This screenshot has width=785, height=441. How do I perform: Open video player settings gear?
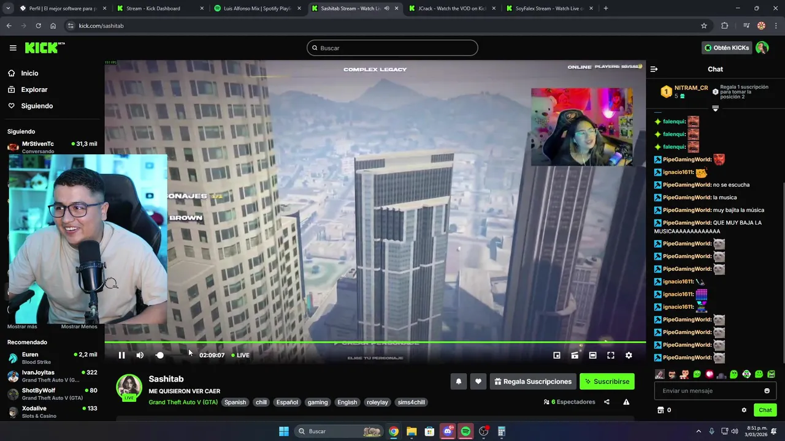point(629,355)
